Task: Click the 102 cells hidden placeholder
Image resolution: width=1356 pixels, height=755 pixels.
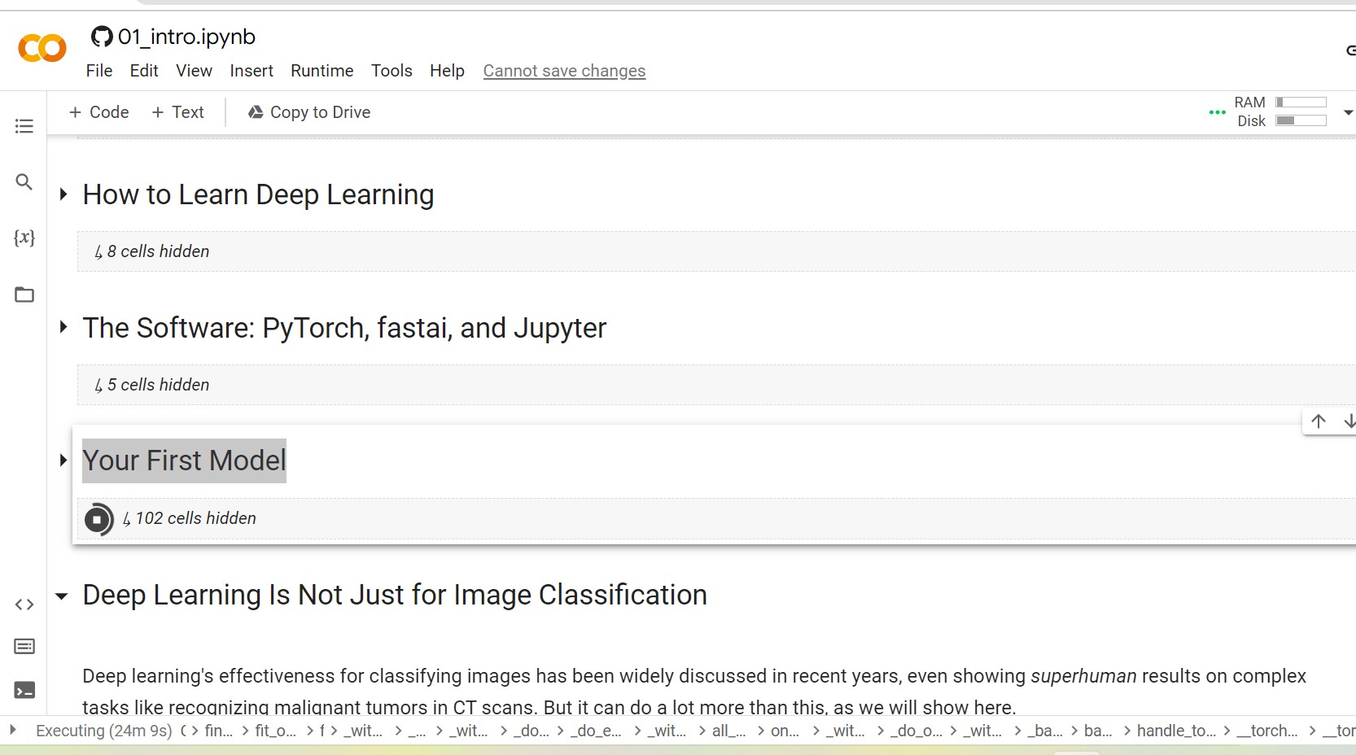Action: click(x=194, y=518)
